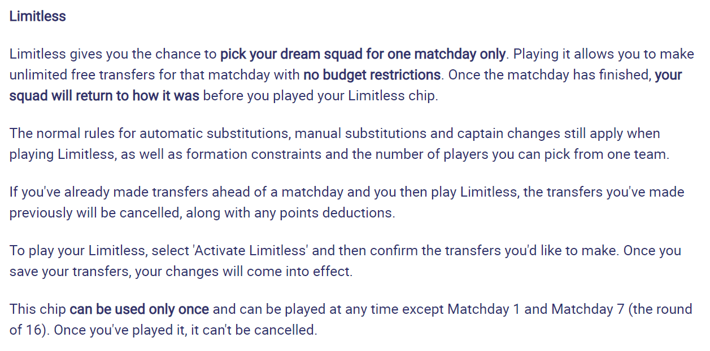Click the words 'Limitless chip' ending first paragraph
This screenshot has width=710, height=351.
coord(393,95)
